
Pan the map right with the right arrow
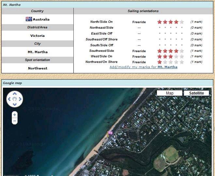tap(20, 99)
